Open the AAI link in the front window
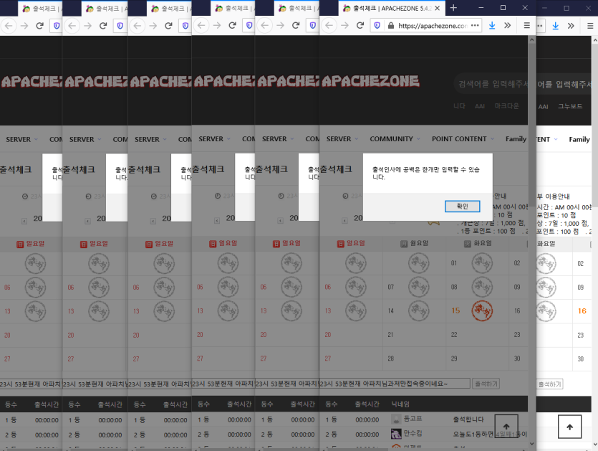This screenshot has height=451, width=598. click(479, 106)
